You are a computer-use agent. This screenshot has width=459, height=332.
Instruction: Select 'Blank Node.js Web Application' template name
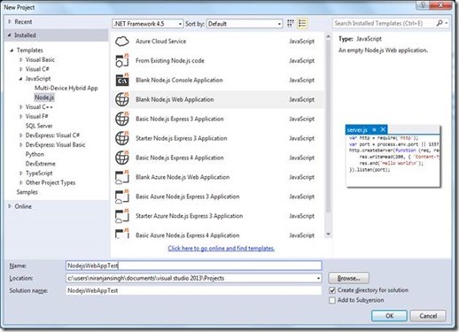pos(175,99)
